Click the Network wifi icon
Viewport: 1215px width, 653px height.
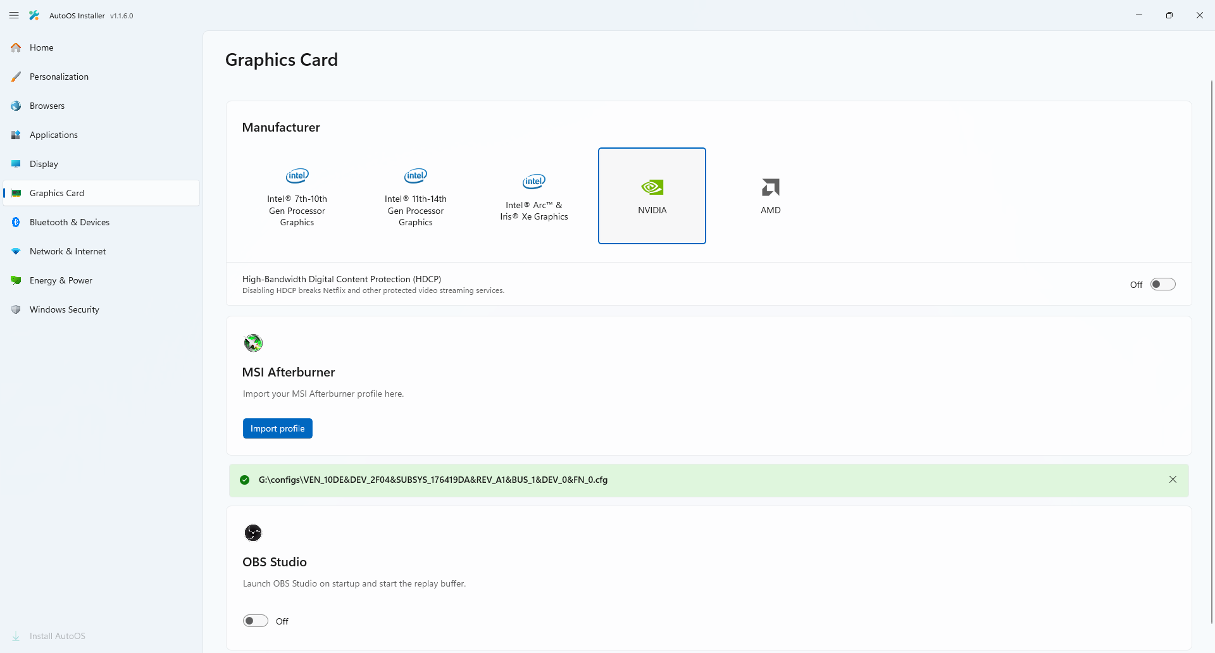click(16, 251)
